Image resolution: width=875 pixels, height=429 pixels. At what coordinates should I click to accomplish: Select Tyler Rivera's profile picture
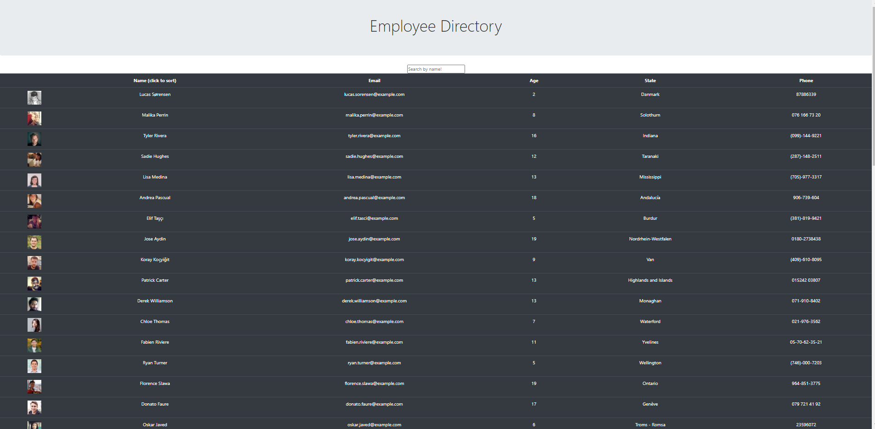click(34, 139)
